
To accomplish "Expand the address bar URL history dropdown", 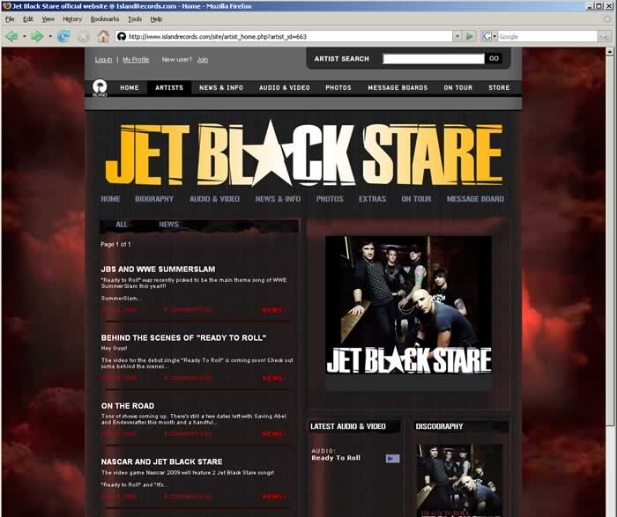I will pos(457,37).
